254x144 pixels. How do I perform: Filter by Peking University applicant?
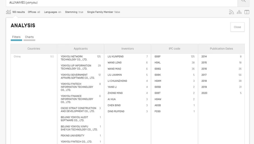point(81,136)
